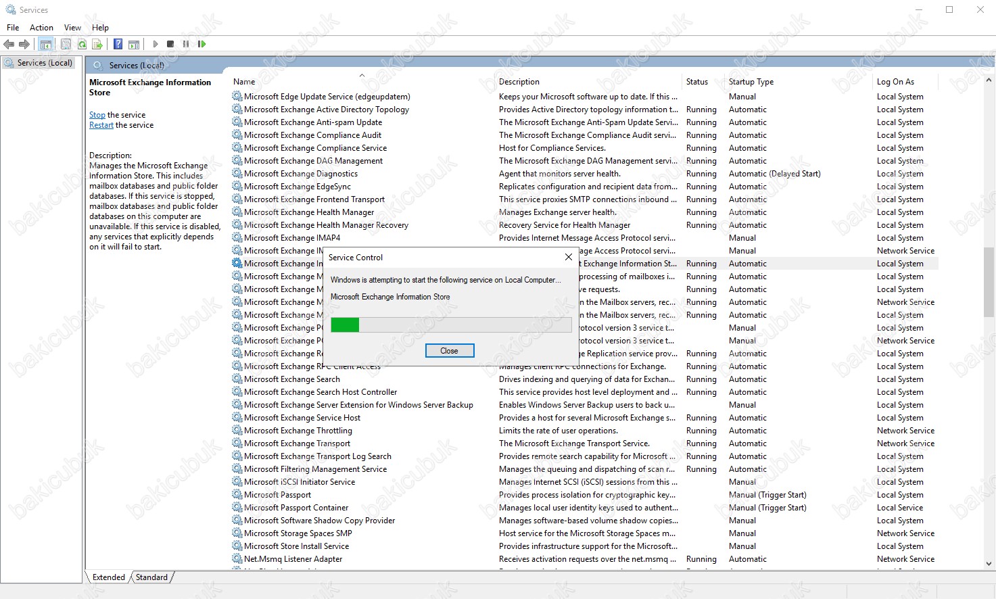Click the Stop Service square icon

tap(170, 44)
